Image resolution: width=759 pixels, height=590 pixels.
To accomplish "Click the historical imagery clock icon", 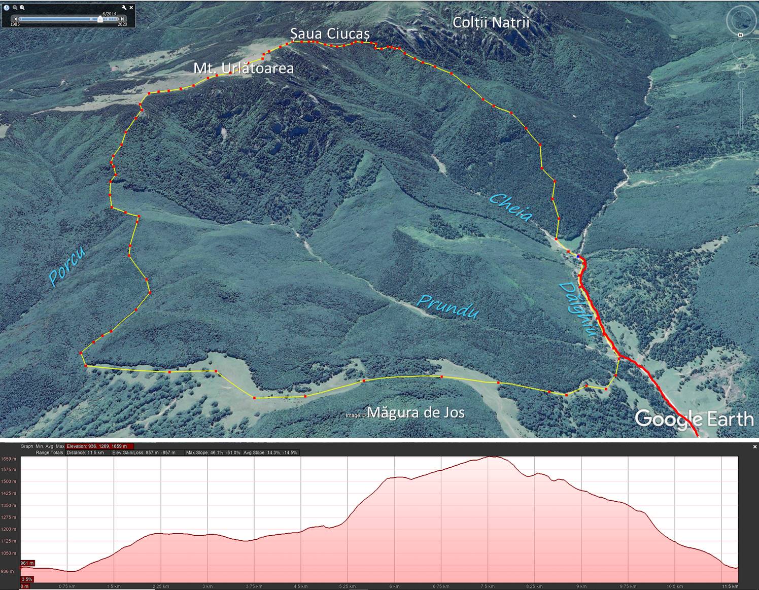I will click(x=7, y=8).
